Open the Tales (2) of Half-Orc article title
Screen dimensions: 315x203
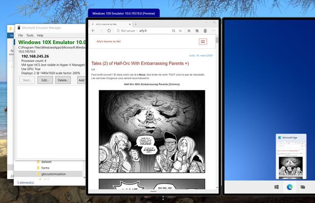click(140, 63)
